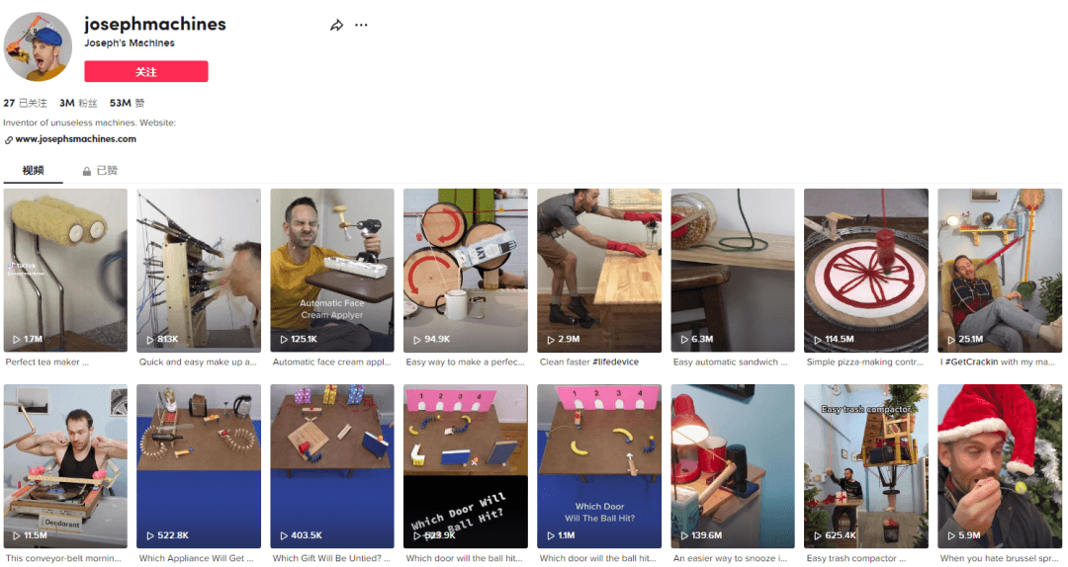Click the #GetCrackin hashtag caption
Viewport: 1068px width, 567px height.
click(972, 363)
